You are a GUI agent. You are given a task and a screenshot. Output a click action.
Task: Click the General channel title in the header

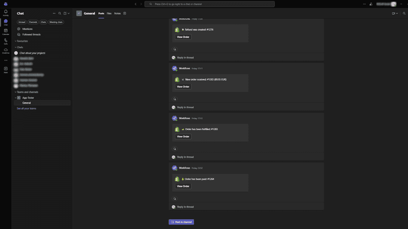[x=89, y=13]
